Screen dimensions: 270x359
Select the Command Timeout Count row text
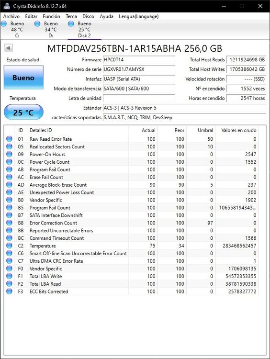pos(56,238)
